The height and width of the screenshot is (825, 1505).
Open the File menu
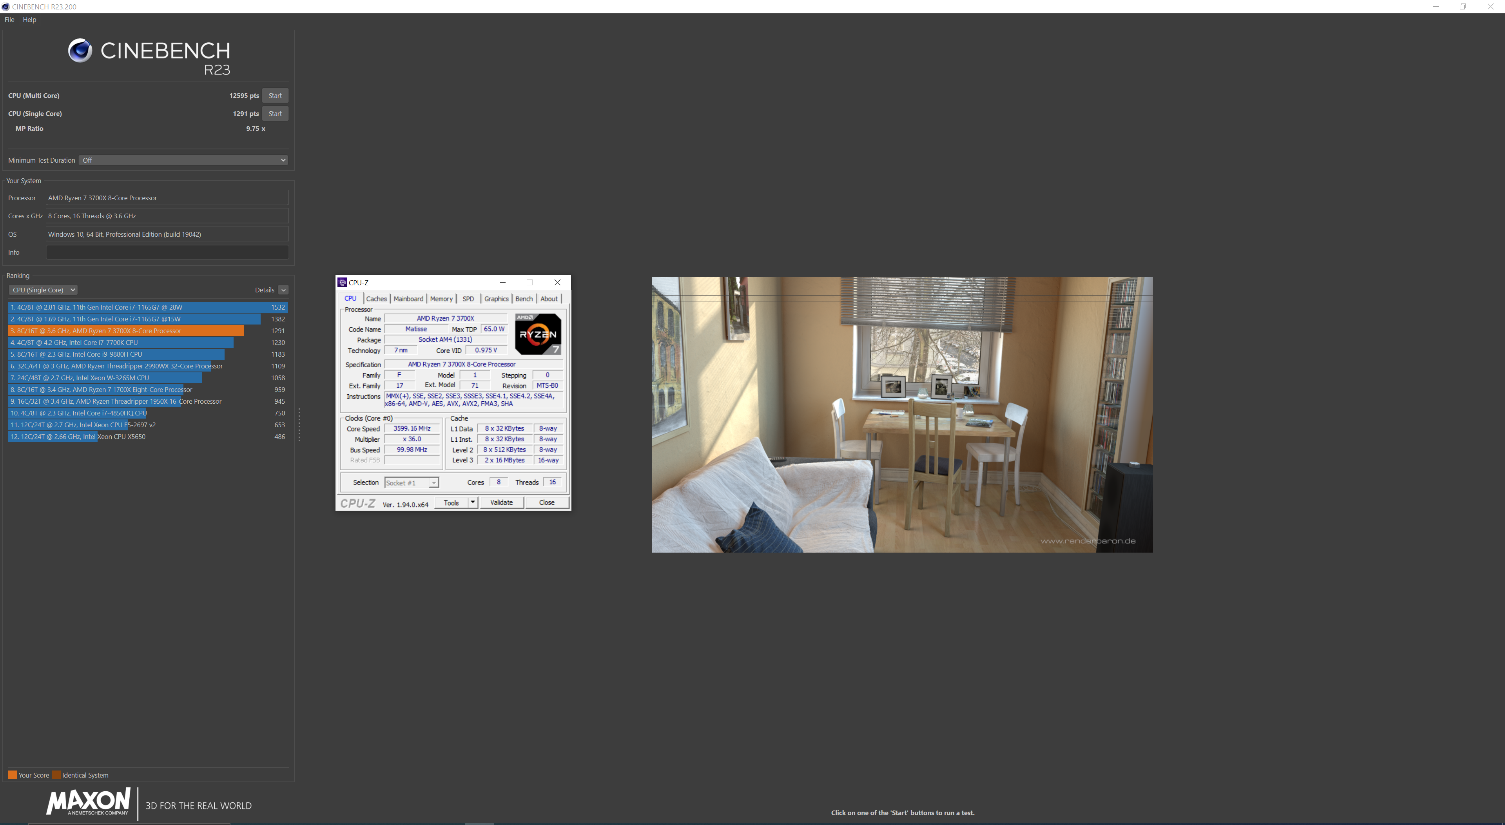9,19
